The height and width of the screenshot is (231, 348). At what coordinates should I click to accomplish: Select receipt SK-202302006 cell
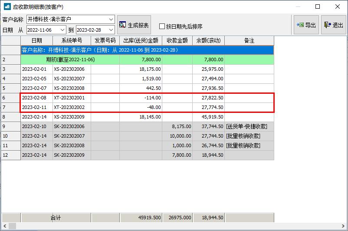pos(72,126)
